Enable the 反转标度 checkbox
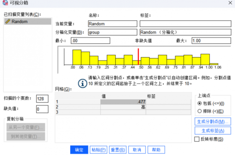This screenshot has width=235, height=155. pyautogui.click(x=197, y=139)
